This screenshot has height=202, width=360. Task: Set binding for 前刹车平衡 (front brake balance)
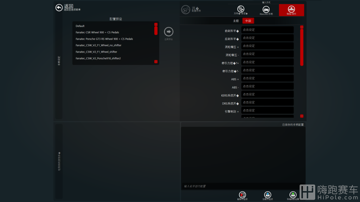tap(268, 30)
